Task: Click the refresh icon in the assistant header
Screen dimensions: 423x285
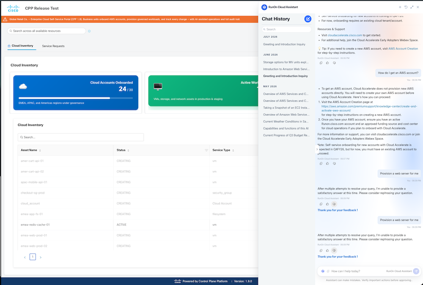Action: point(406,7)
